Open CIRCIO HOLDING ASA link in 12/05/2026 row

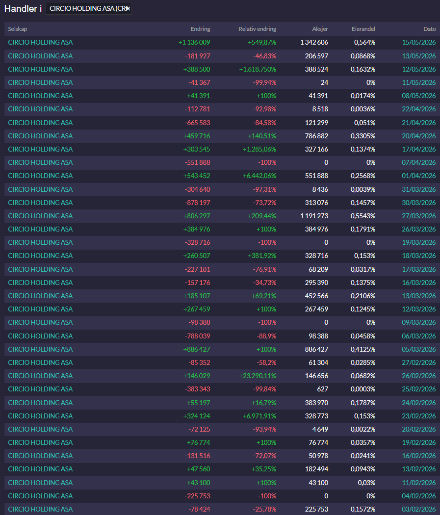(x=40, y=69)
